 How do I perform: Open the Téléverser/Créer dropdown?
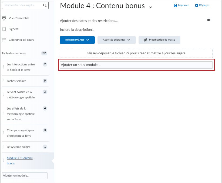[77, 40]
